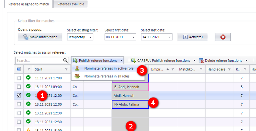Click the magnifier icon in search box
Image resolution: width=256 pixels, height=131 pixels.
(65, 61)
